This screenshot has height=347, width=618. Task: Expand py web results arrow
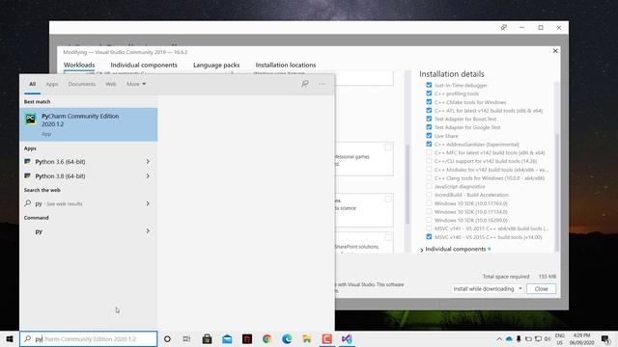coord(148,203)
